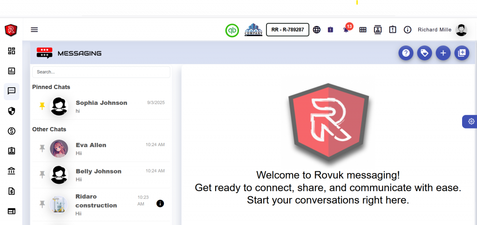Toggle the hamburger sidebar menu

click(34, 30)
